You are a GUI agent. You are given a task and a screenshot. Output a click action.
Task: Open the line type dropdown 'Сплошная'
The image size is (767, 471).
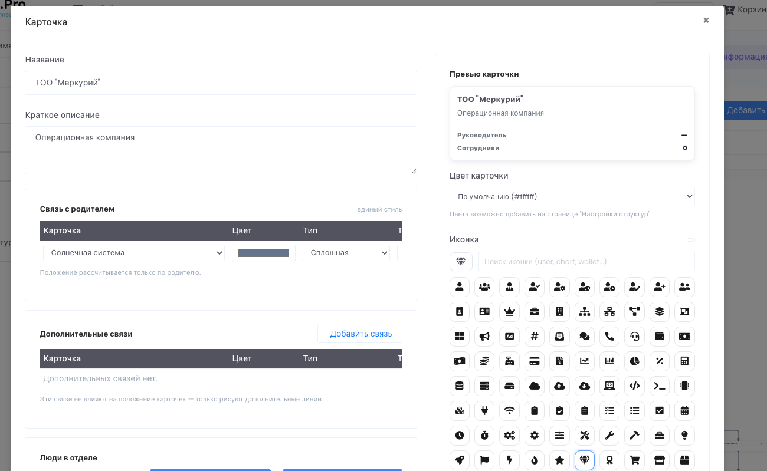pos(346,253)
